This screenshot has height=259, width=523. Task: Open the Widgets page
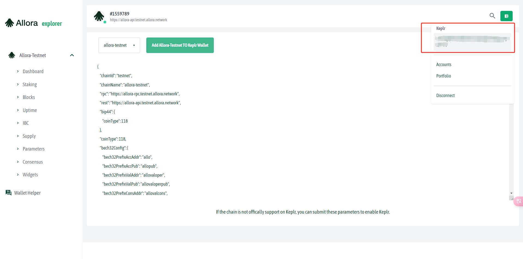[30, 174]
